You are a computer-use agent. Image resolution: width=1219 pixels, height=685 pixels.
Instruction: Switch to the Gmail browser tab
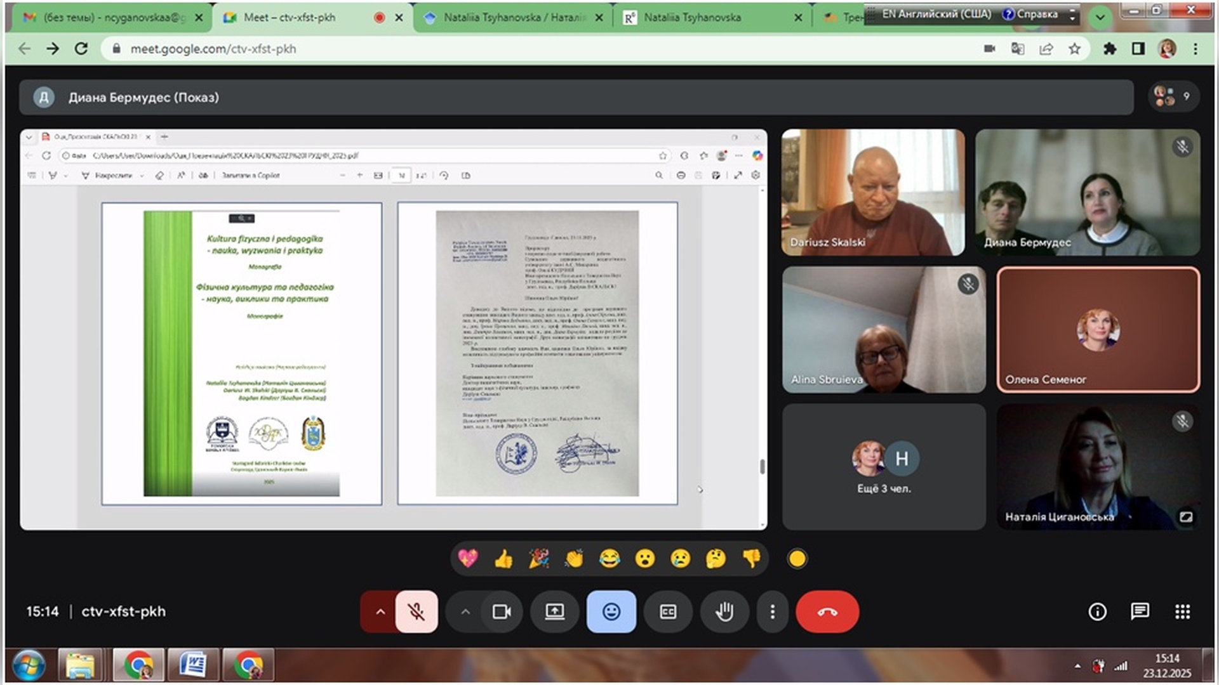108,18
